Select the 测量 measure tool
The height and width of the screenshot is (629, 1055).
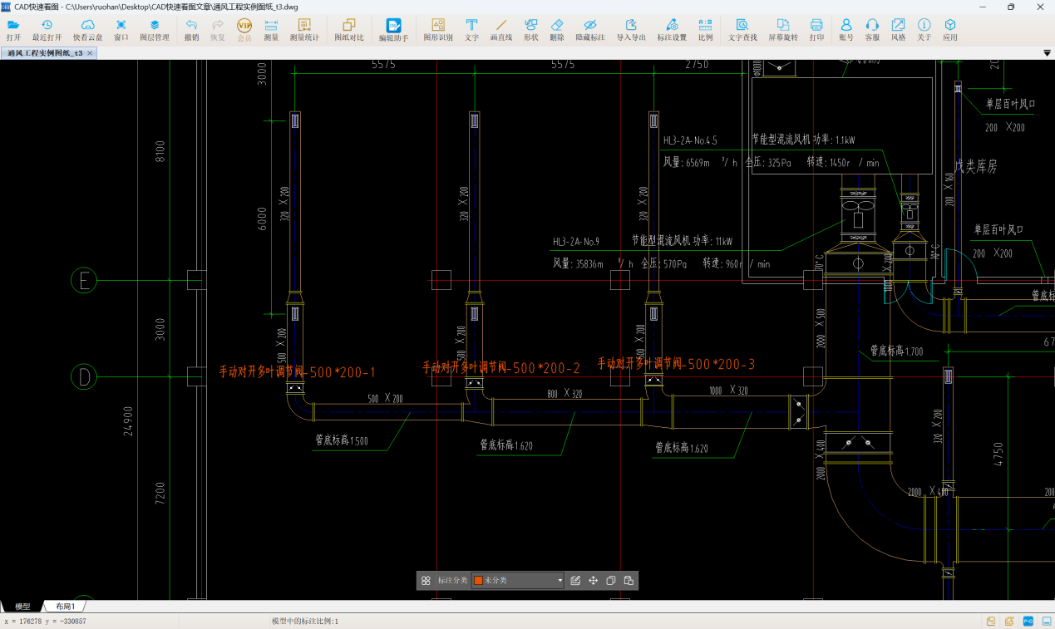[x=271, y=30]
